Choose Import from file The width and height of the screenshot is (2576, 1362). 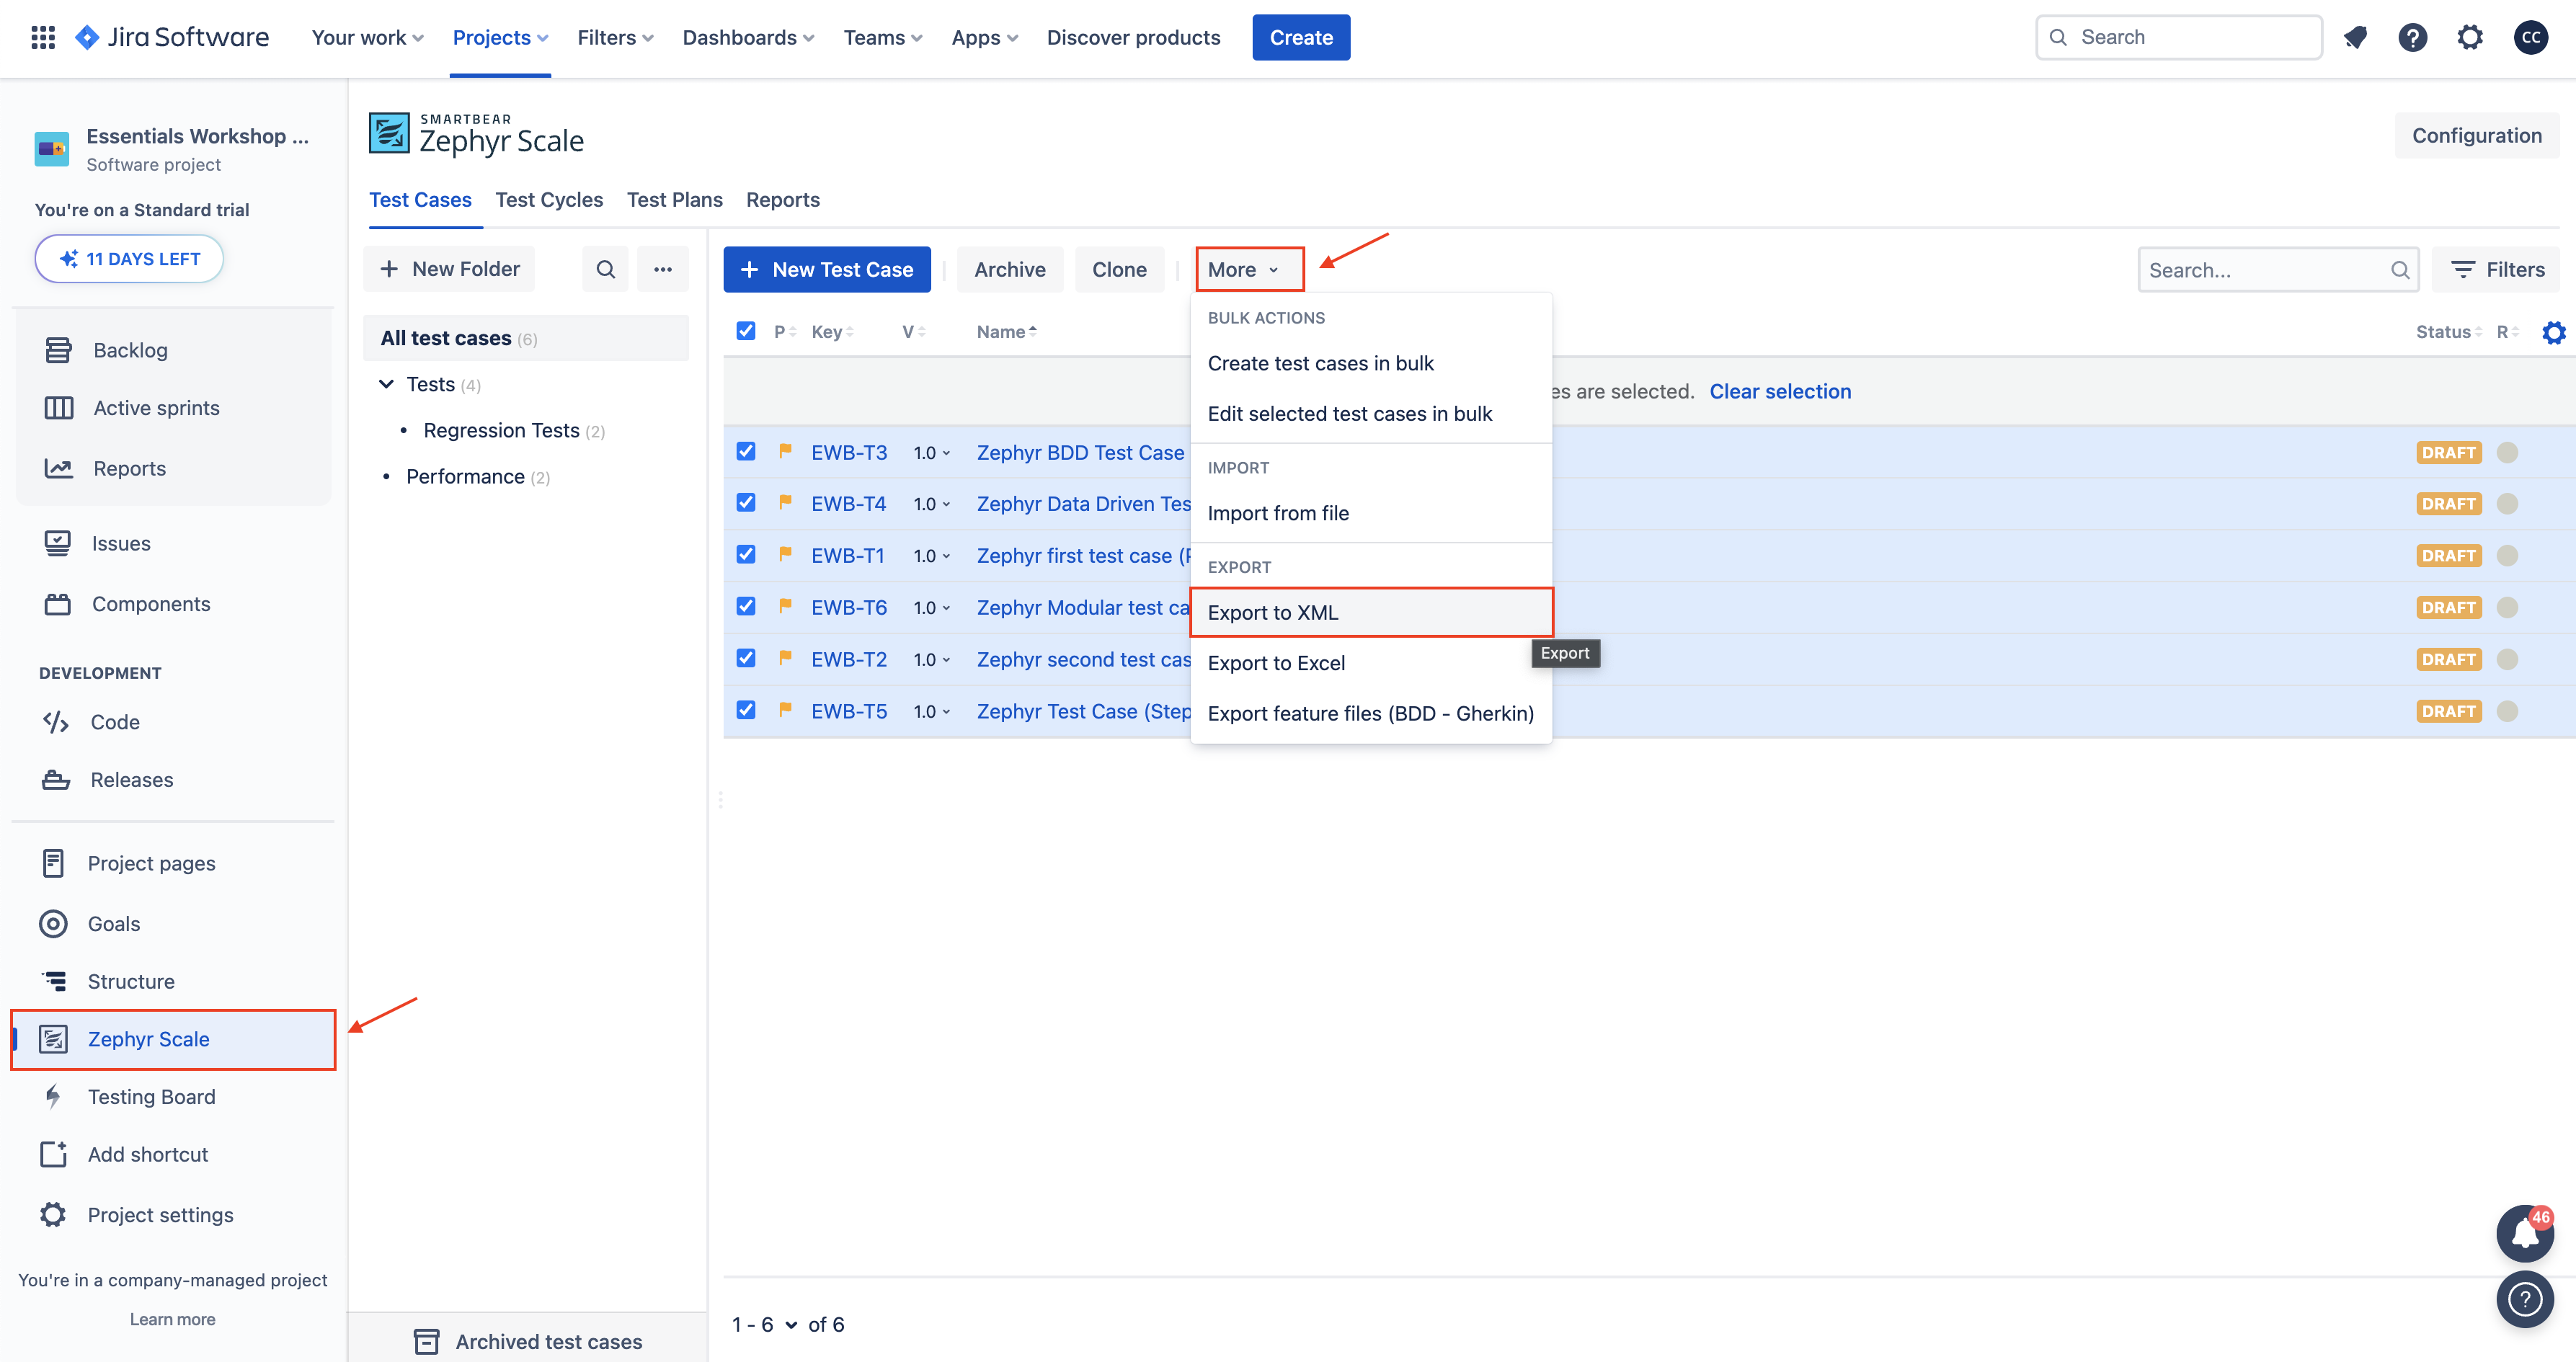(x=1371, y=513)
